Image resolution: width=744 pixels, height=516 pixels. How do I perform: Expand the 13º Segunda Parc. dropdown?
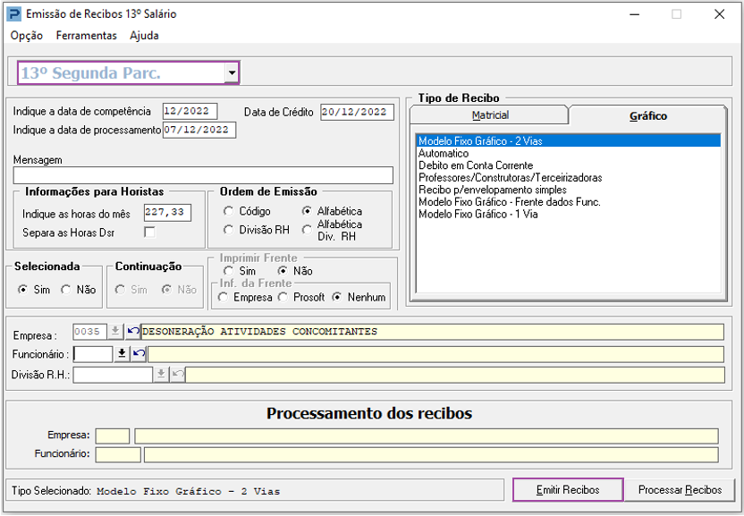232,72
